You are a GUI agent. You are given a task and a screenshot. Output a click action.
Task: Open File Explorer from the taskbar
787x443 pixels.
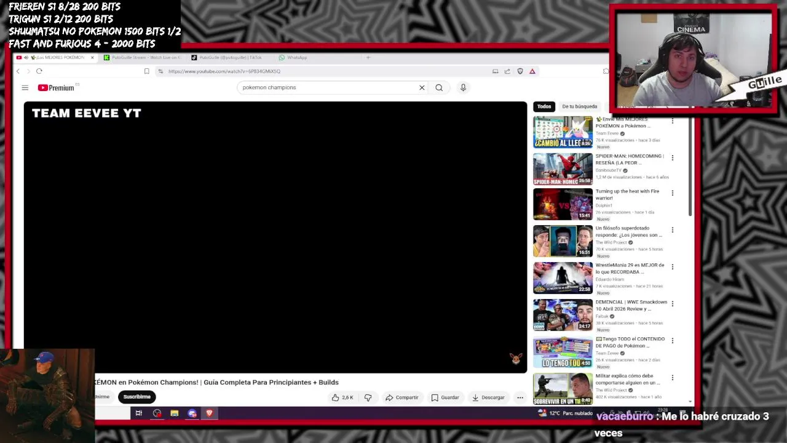[175, 413]
